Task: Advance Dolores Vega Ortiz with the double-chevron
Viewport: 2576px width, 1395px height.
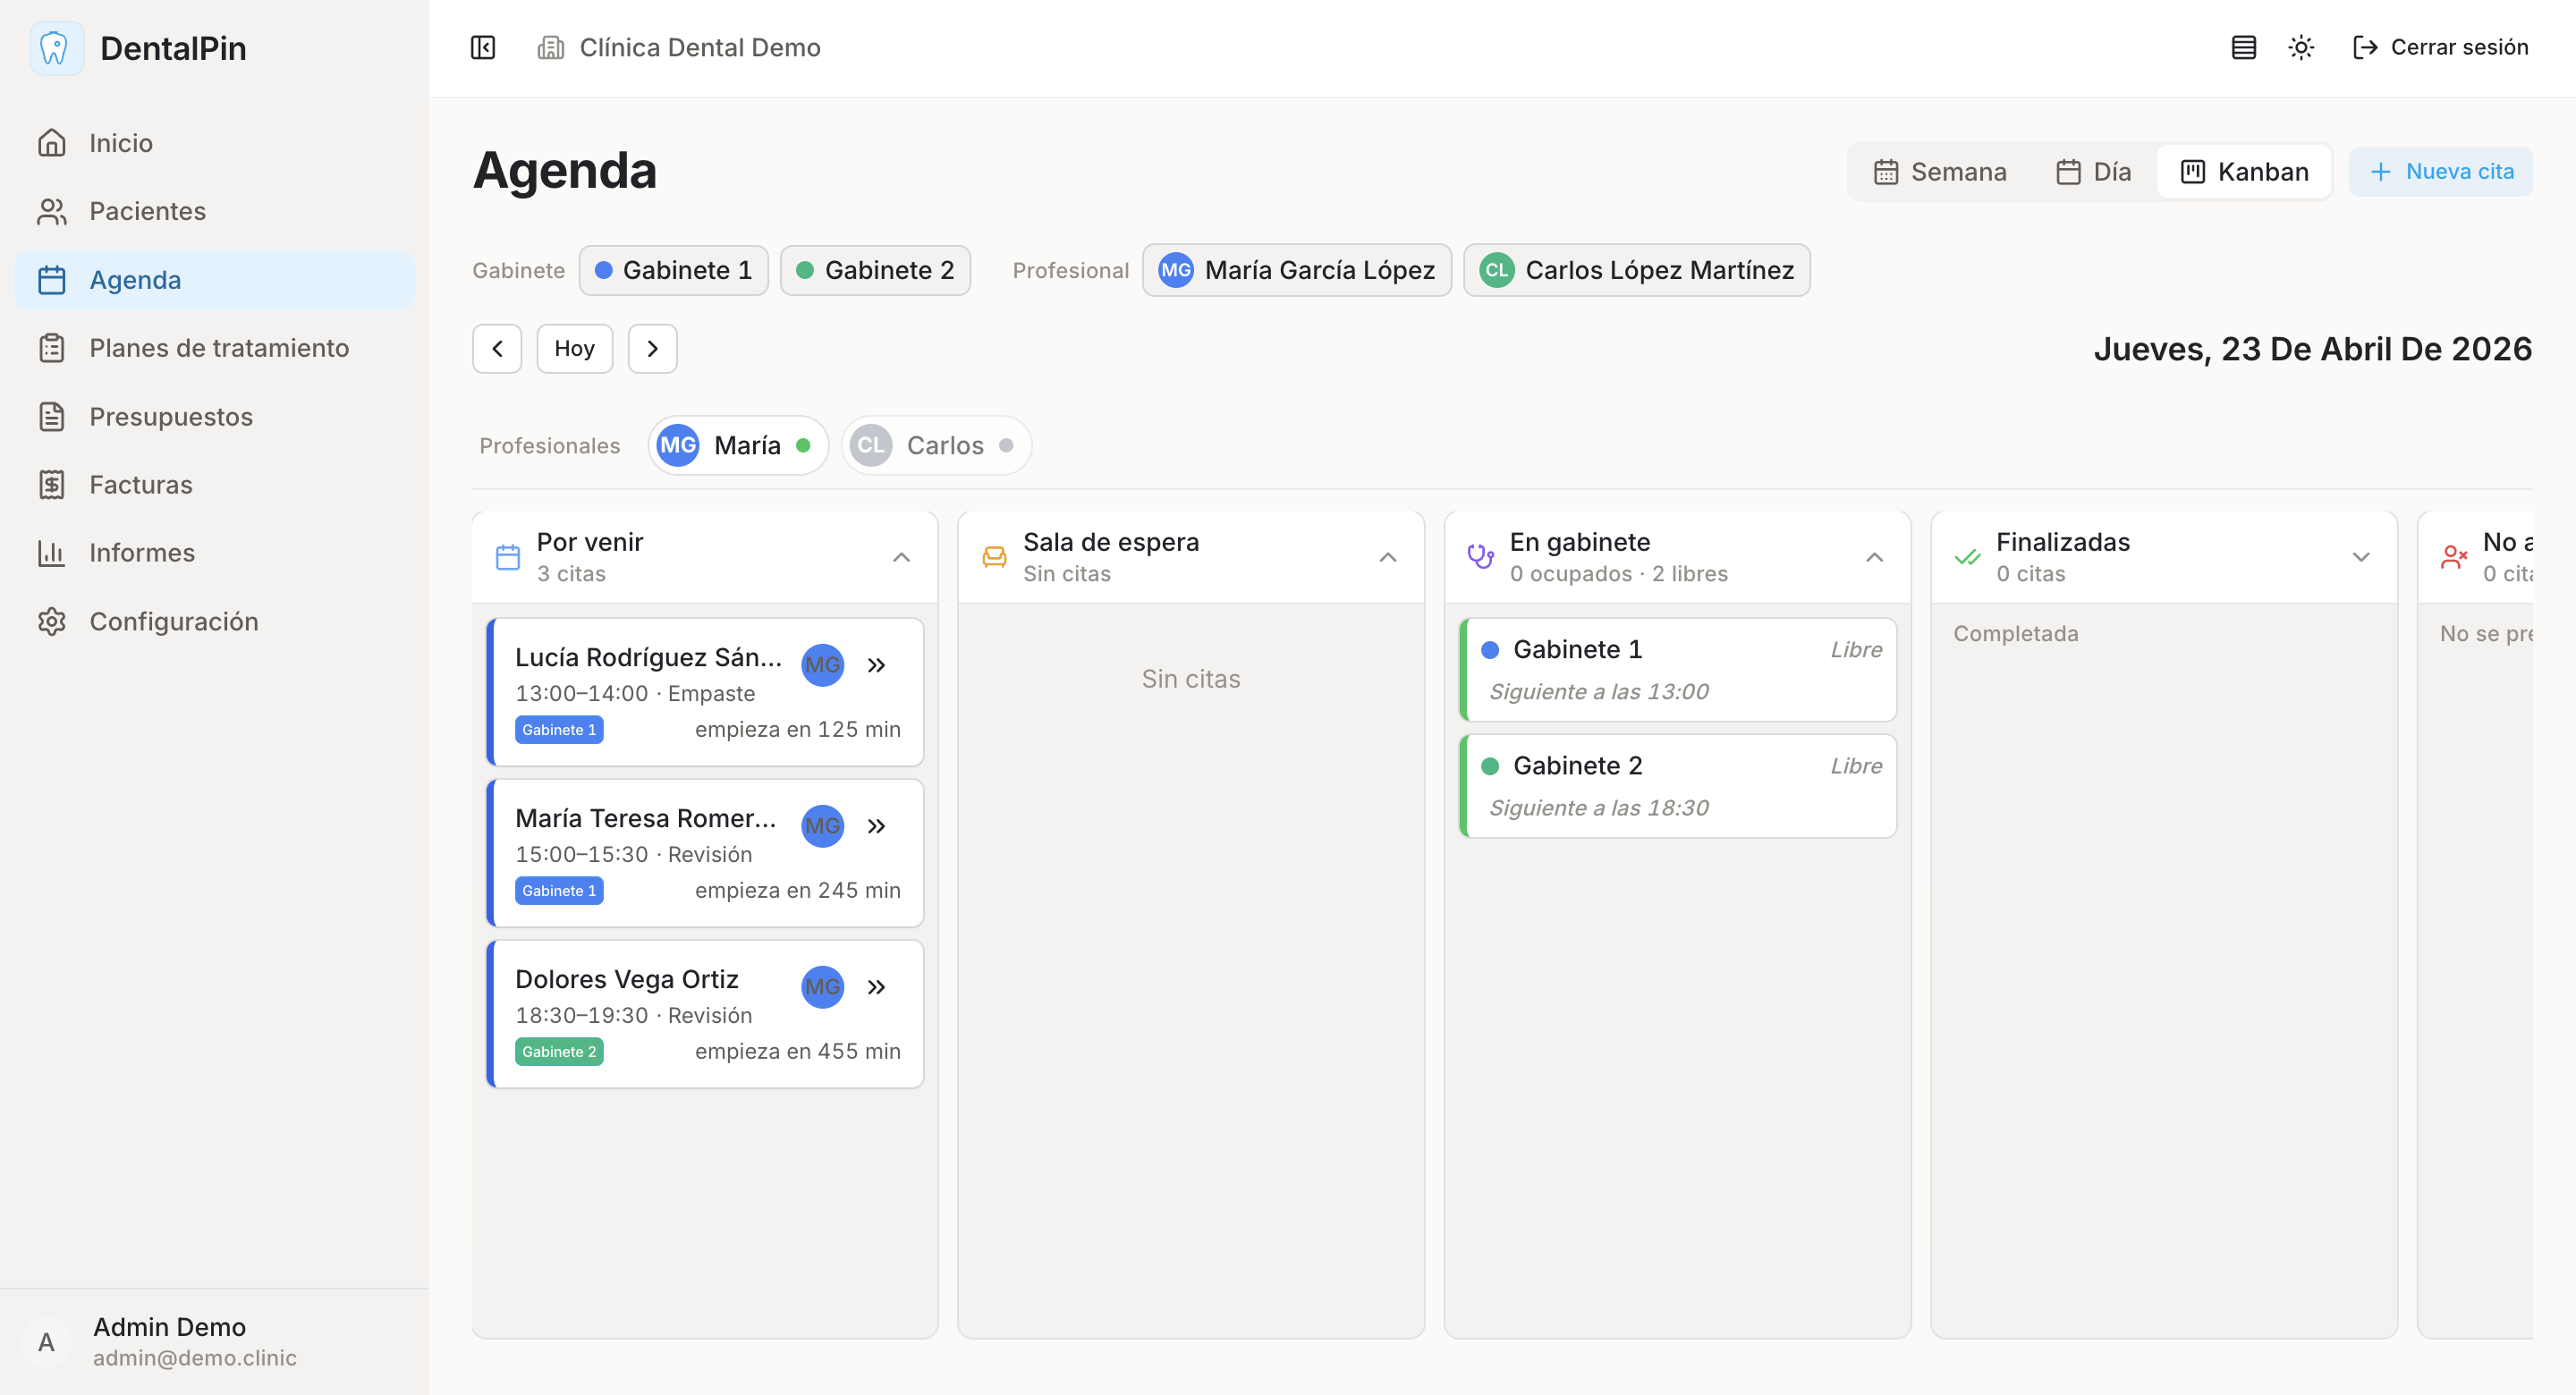Action: [877, 987]
